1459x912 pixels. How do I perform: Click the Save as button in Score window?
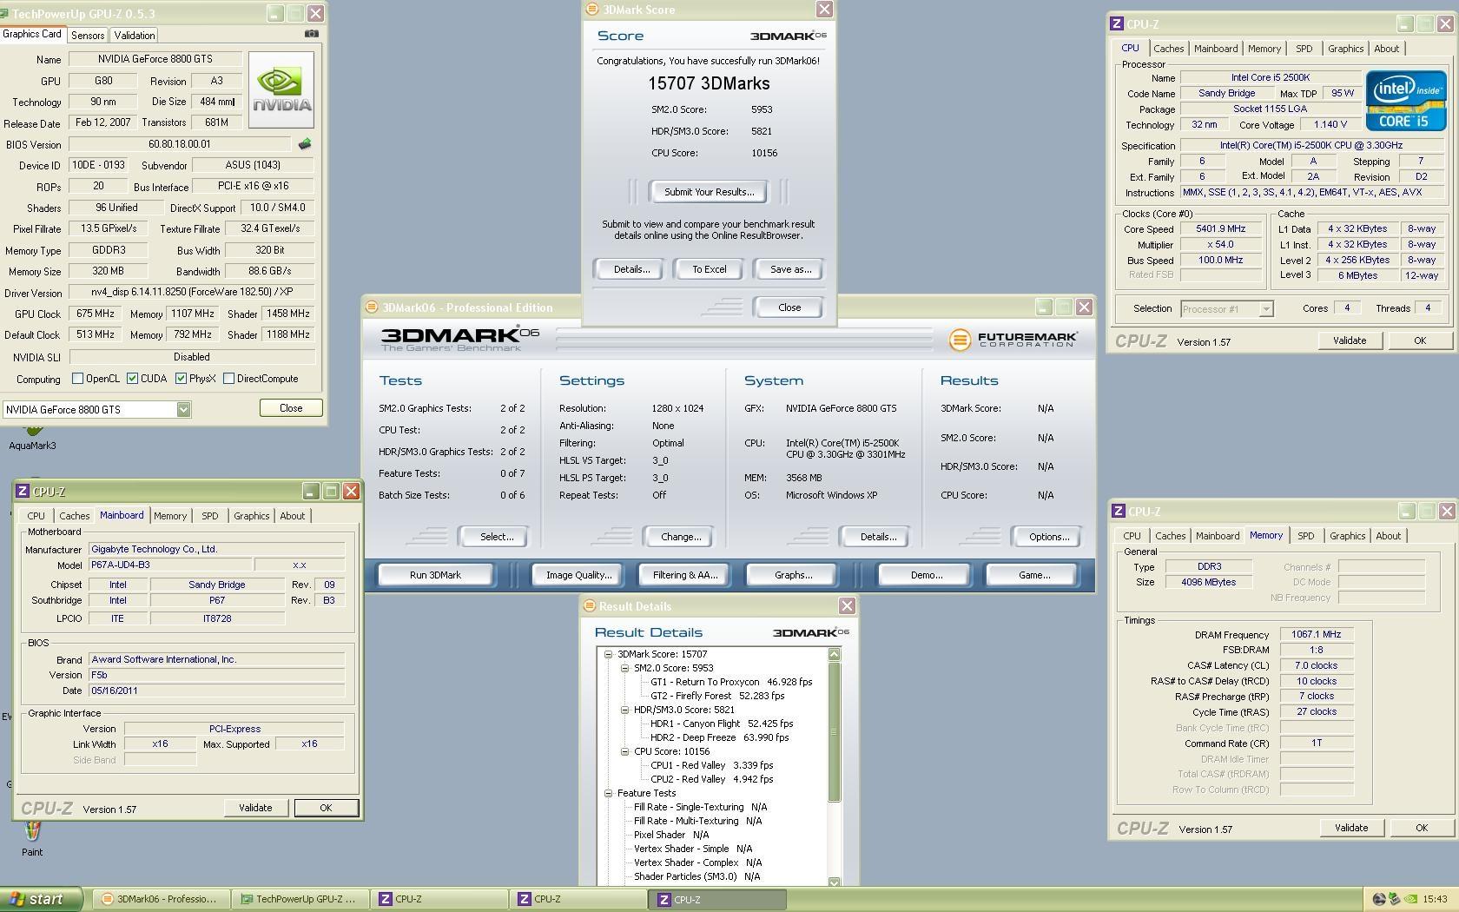pos(790,269)
